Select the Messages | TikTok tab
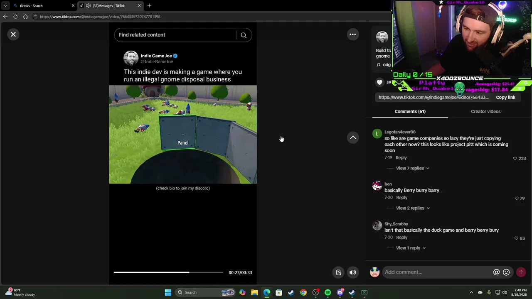The image size is (532, 299). coord(111,6)
